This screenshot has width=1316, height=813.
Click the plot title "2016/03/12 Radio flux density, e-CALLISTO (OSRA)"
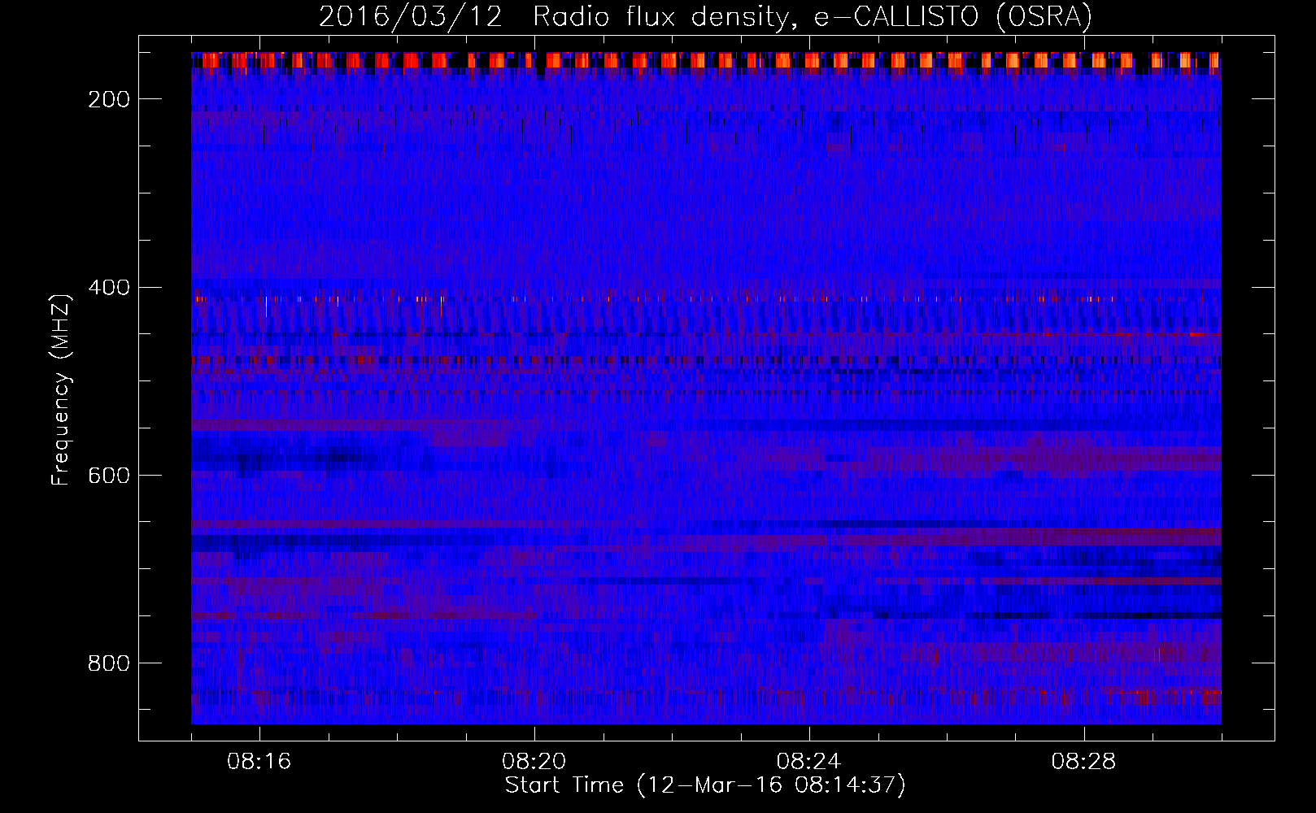(705, 16)
